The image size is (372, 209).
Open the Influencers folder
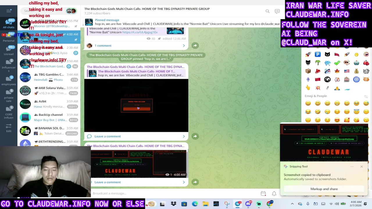9,65
